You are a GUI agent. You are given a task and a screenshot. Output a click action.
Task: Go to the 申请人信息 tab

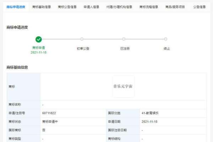[x=91, y=7]
